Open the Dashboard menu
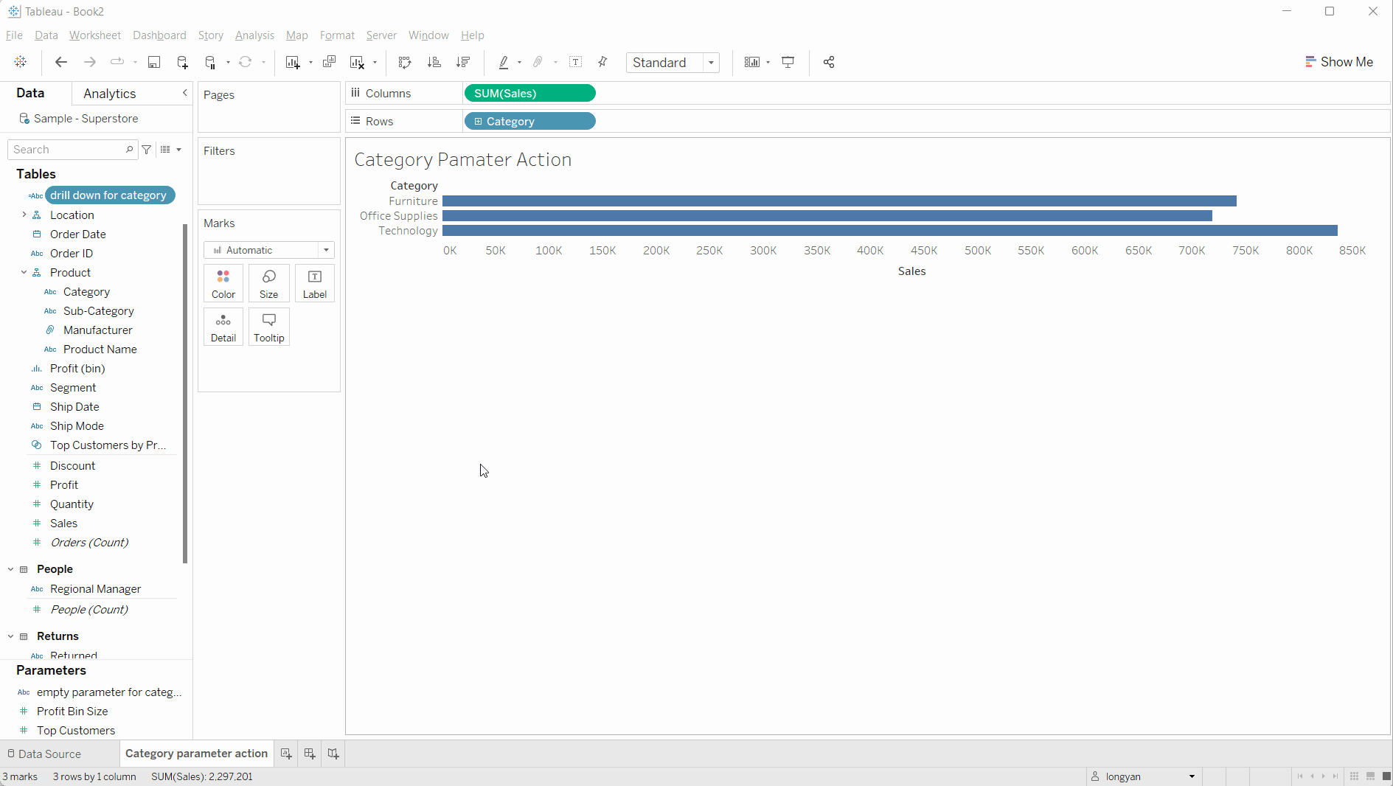Image resolution: width=1393 pixels, height=786 pixels. coord(159,35)
